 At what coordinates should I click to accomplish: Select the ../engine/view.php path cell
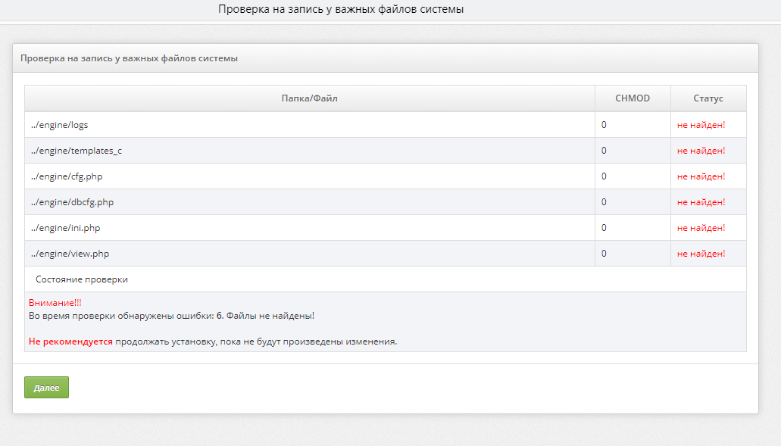tap(69, 254)
